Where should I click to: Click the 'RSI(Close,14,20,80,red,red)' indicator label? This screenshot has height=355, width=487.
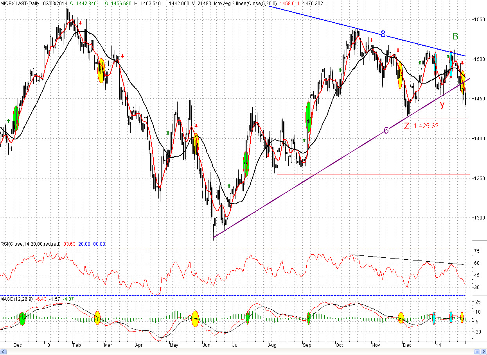pyautogui.click(x=31, y=244)
